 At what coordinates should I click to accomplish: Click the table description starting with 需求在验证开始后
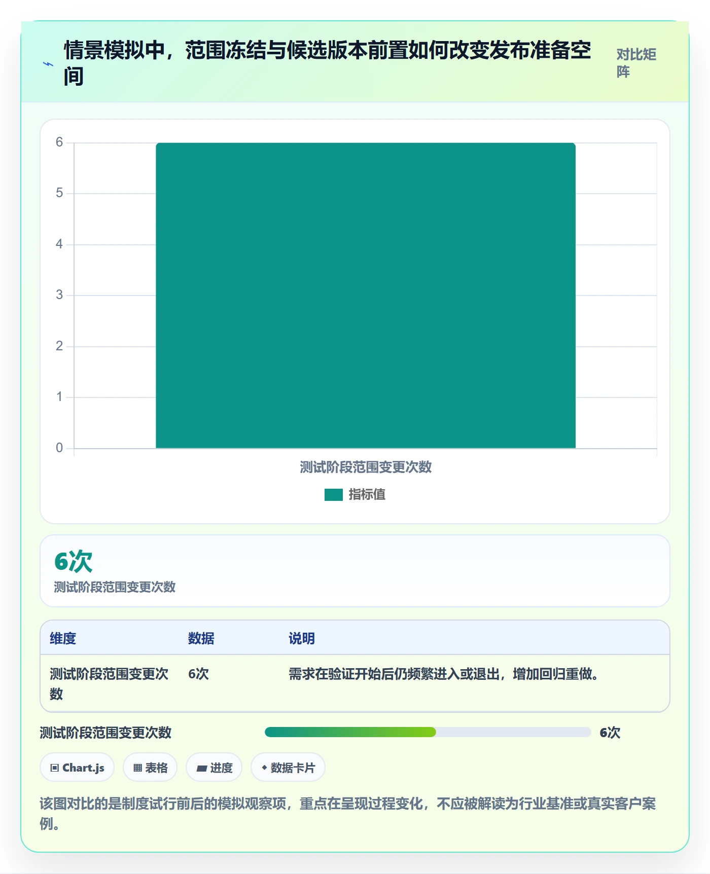[x=444, y=674]
